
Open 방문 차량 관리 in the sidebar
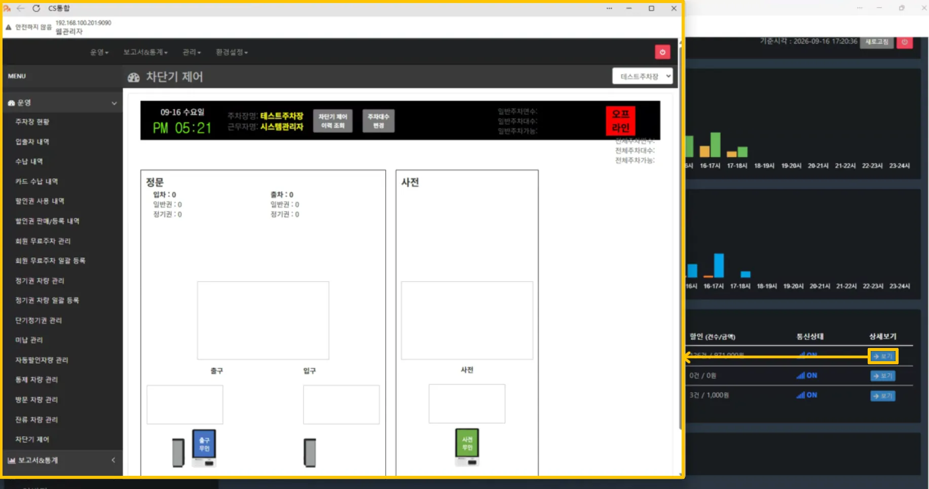click(36, 400)
